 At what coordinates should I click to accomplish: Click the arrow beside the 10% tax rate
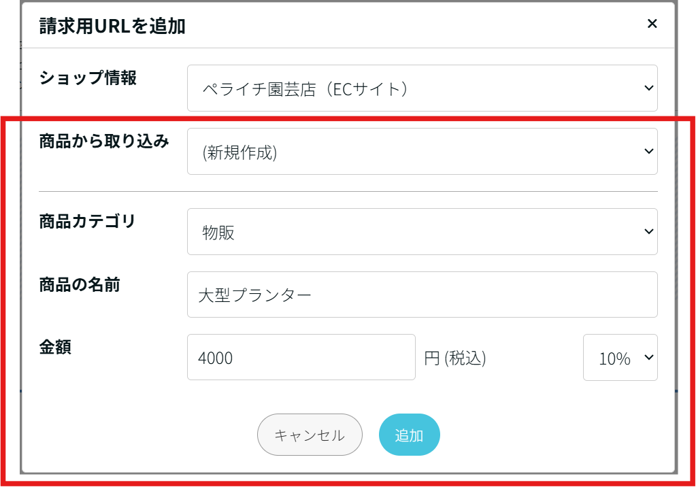pyautogui.click(x=648, y=358)
